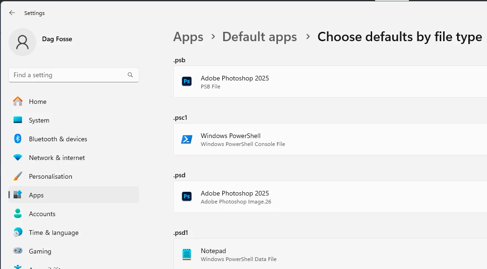Click the Photoshop icon under .psb
The width and height of the screenshot is (487, 269).
pyautogui.click(x=187, y=81)
